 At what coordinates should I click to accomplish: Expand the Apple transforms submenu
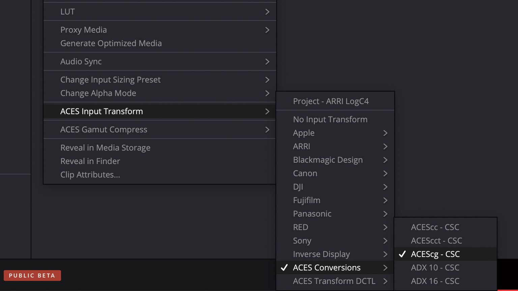(x=335, y=133)
